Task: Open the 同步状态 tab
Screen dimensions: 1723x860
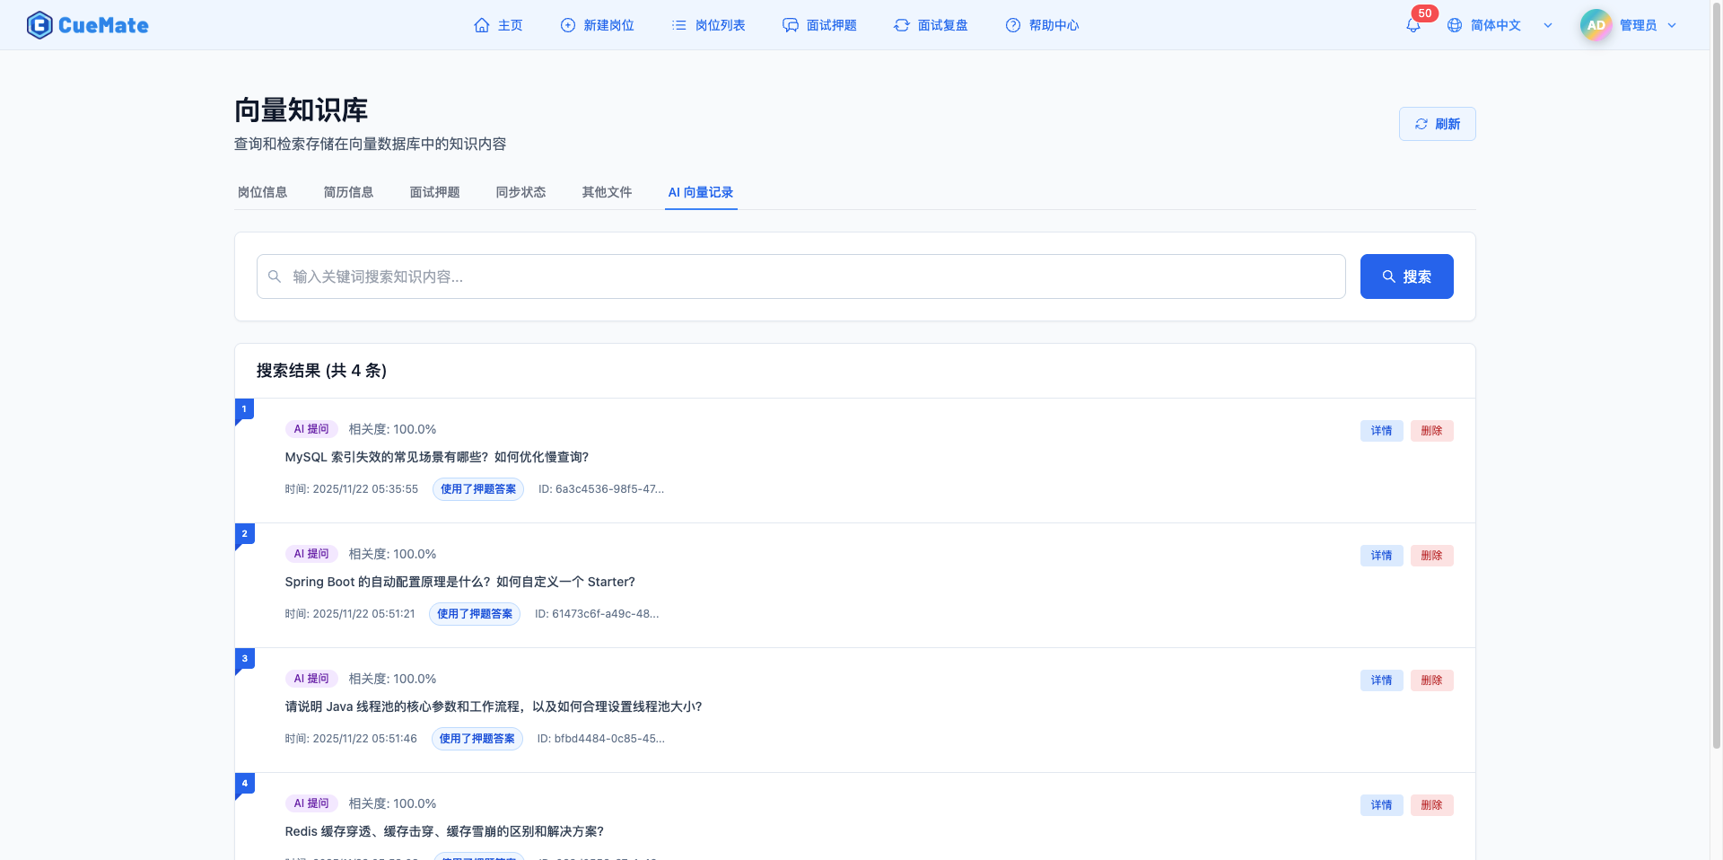Action: point(520,192)
